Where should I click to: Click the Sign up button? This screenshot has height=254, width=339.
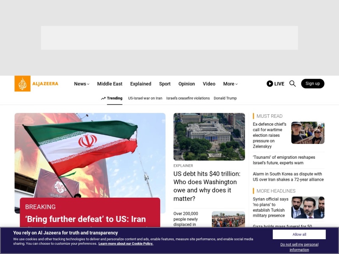pyautogui.click(x=313, y=83)
